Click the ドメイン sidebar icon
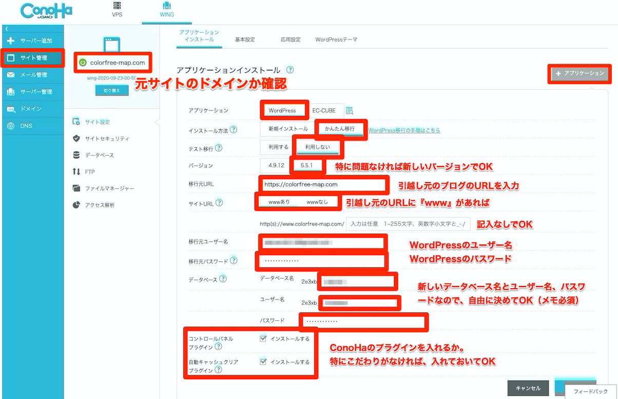 [x=10, y=109]
